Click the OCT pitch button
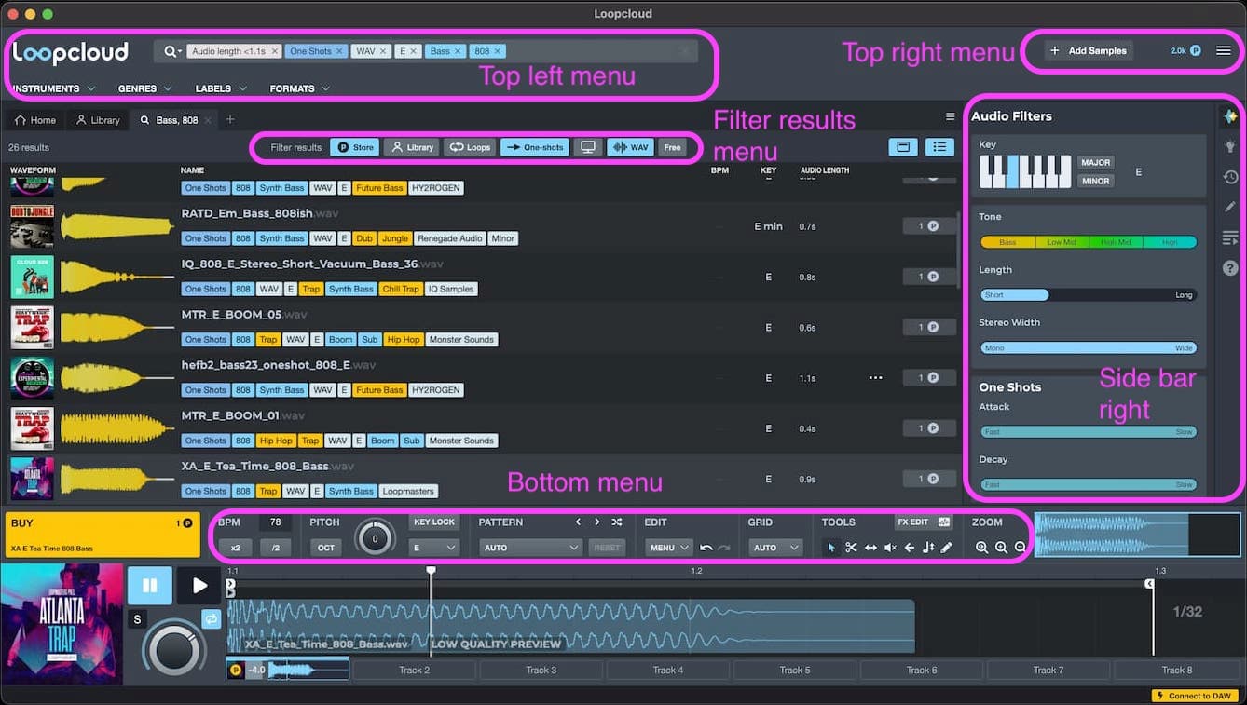 pos(326,548)
